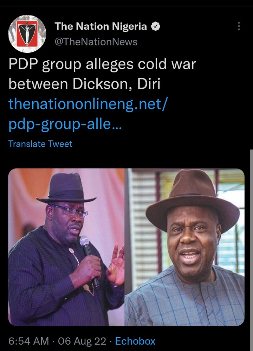Click the verified badge beside The Nation Nigeria

tap(156, 26)
